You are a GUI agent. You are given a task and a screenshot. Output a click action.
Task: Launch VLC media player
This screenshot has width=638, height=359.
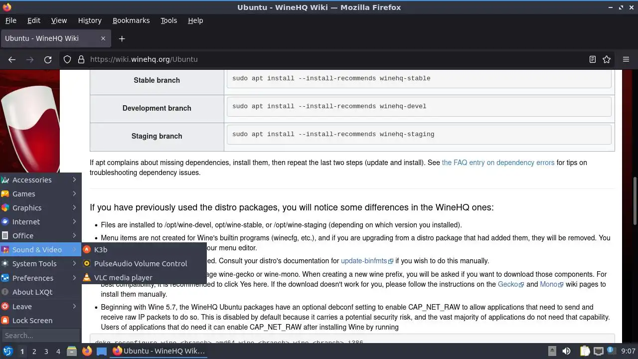click(x=144, y=278)
